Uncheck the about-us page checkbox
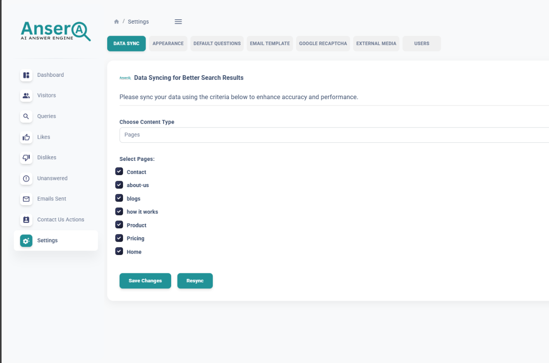 pos(119,185)
